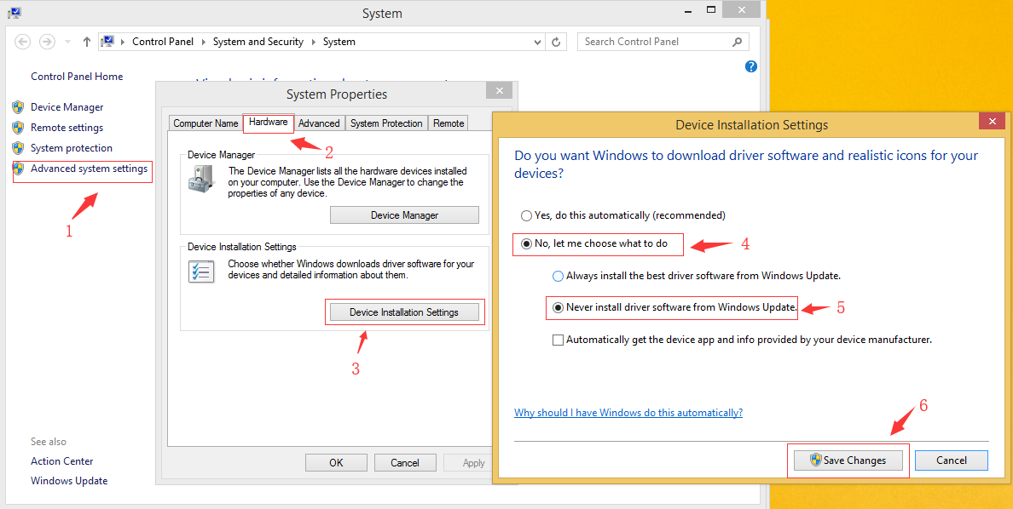Click shield icon beside Advanced system settings

18,169
